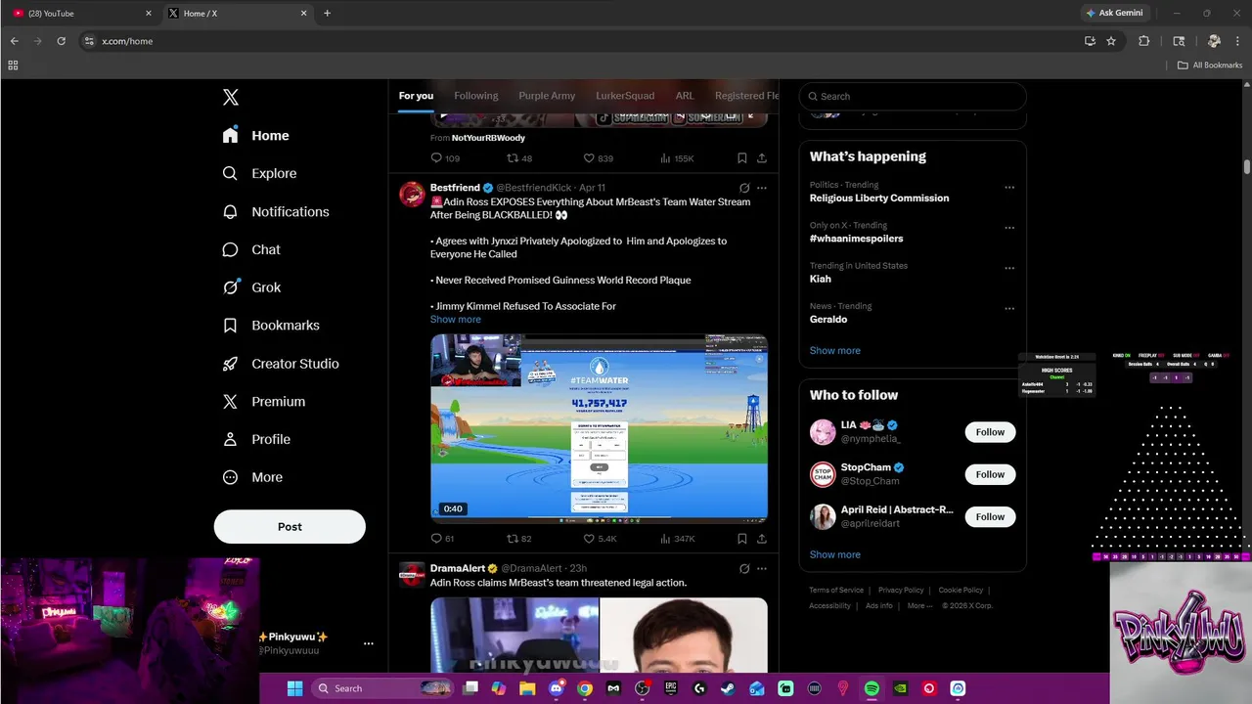Open Spotify from the taskbar
The width and height of the screenshot is (1252, 704).
pyautogui.click(x=872, y=688)
